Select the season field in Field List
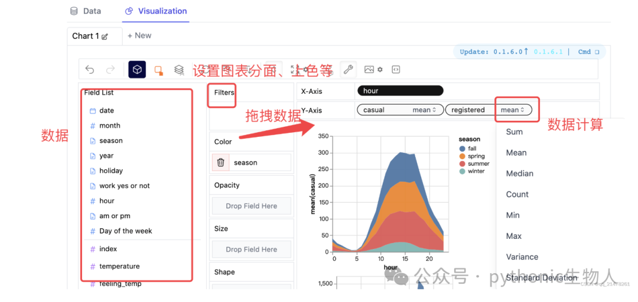This screenshot has width=638, height=302. coord(111,140)
